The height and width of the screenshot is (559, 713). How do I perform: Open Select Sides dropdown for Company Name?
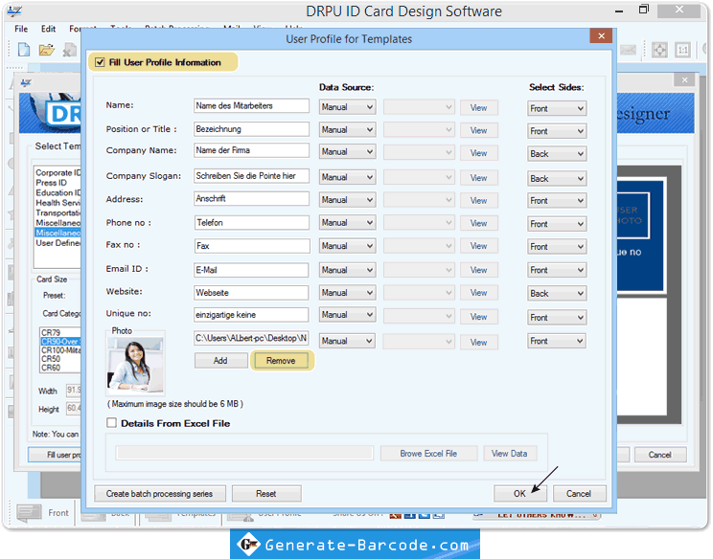pos(557,154)
